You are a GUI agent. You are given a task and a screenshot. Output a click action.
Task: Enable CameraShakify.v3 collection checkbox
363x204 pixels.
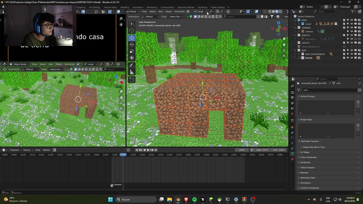coord(344,46)
